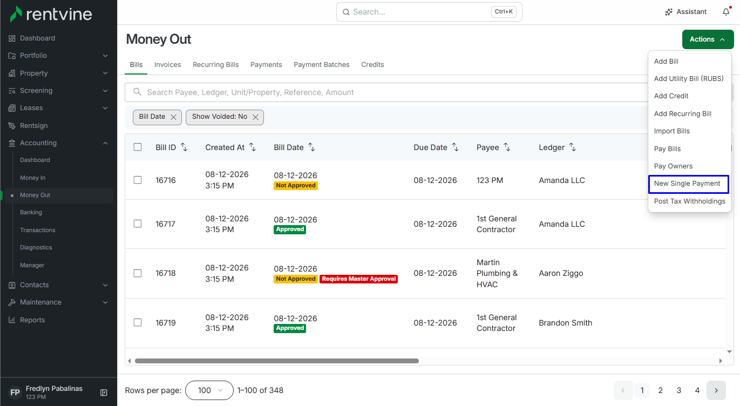Screen dimensions: 740x406
Task: Tick checkbox for bill 16716
Action: pyautogui.click(x=138, y=180)
